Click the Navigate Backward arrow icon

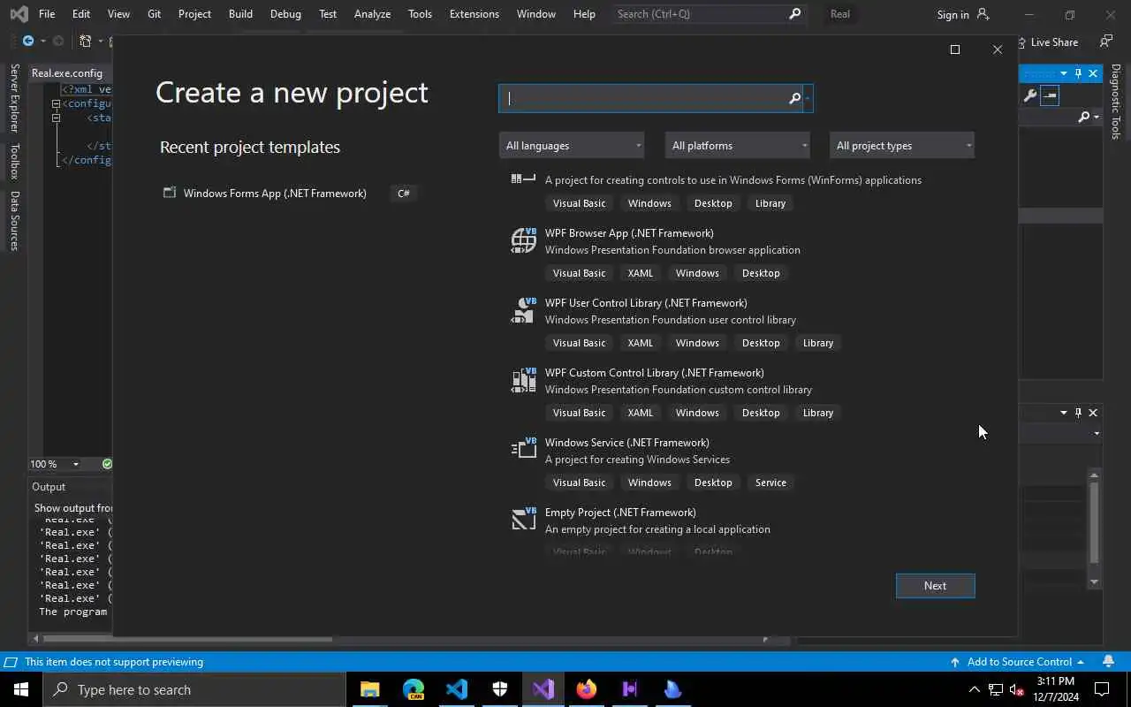click(x=28, y=41)
